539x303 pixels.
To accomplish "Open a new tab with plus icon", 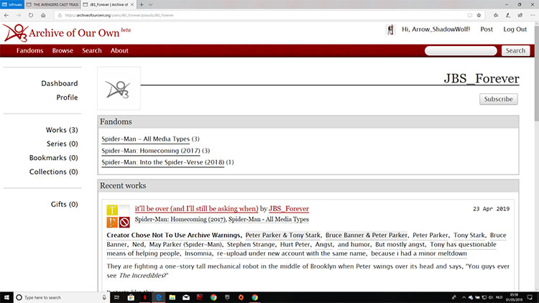I will (x=142, y=4).
